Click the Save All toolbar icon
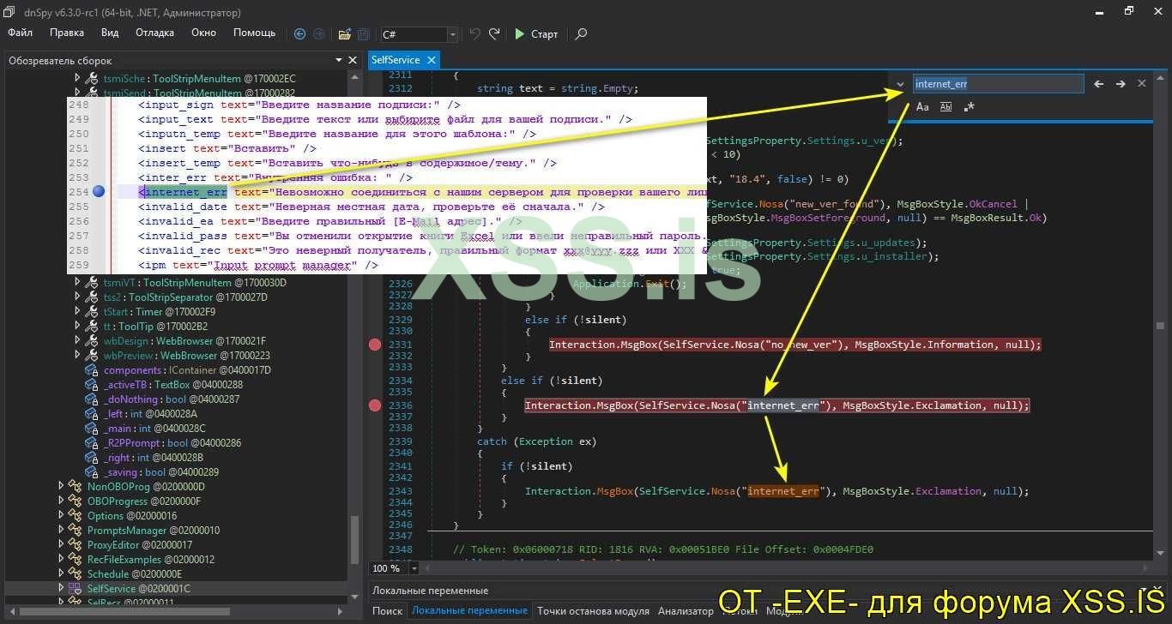This screenshot has width=1172, height=624. [x=364, y=34]
